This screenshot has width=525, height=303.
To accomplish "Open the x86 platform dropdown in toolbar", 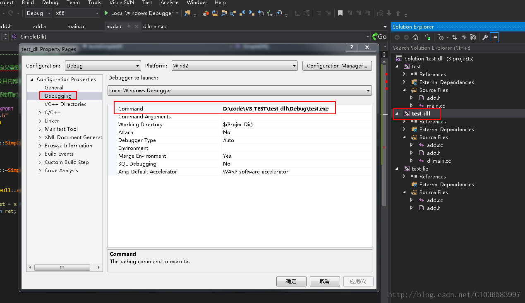I will [77, 13].
